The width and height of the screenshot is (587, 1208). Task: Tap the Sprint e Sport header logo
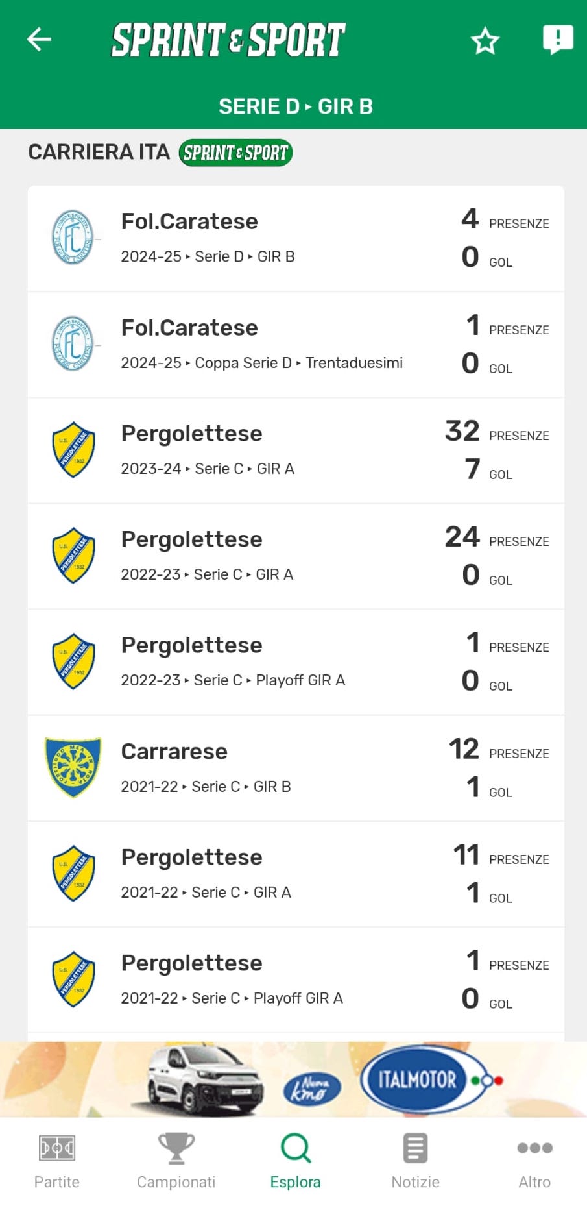228,40
